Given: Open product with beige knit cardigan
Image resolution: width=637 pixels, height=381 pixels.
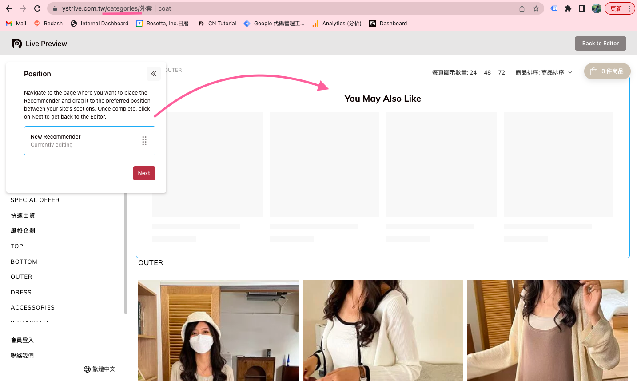Looking at the screenshot, I should pos(547,330).
